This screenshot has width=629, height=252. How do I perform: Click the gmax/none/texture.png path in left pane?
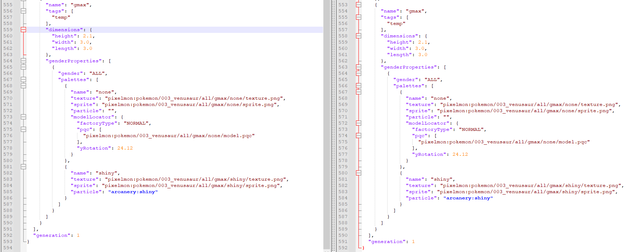[194, 98]
